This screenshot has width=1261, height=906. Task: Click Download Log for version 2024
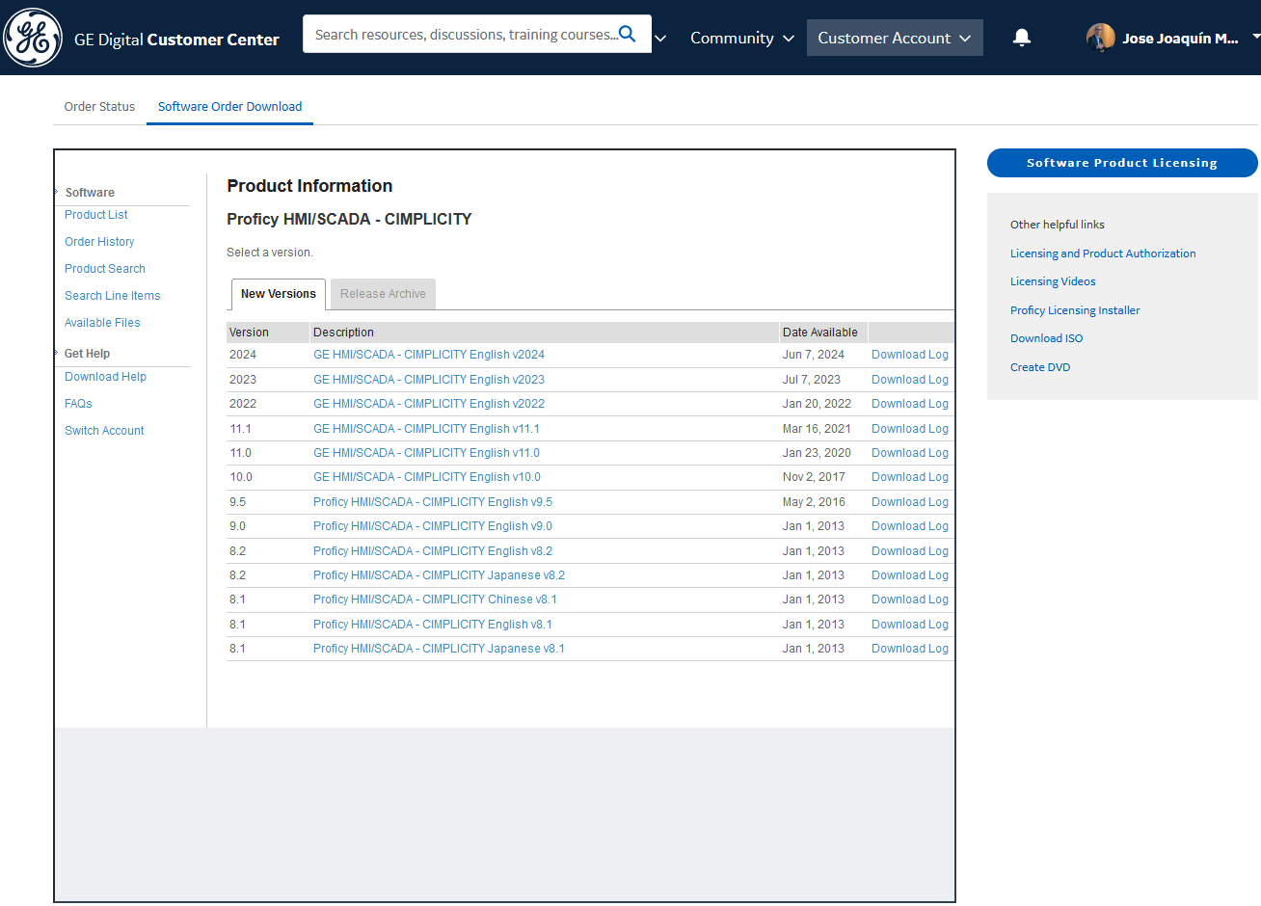point(910,355)
